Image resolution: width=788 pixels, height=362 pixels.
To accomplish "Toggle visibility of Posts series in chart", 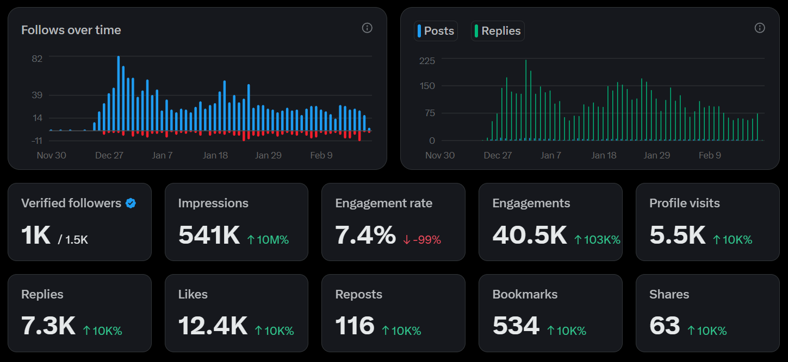I will coord(436,31).
